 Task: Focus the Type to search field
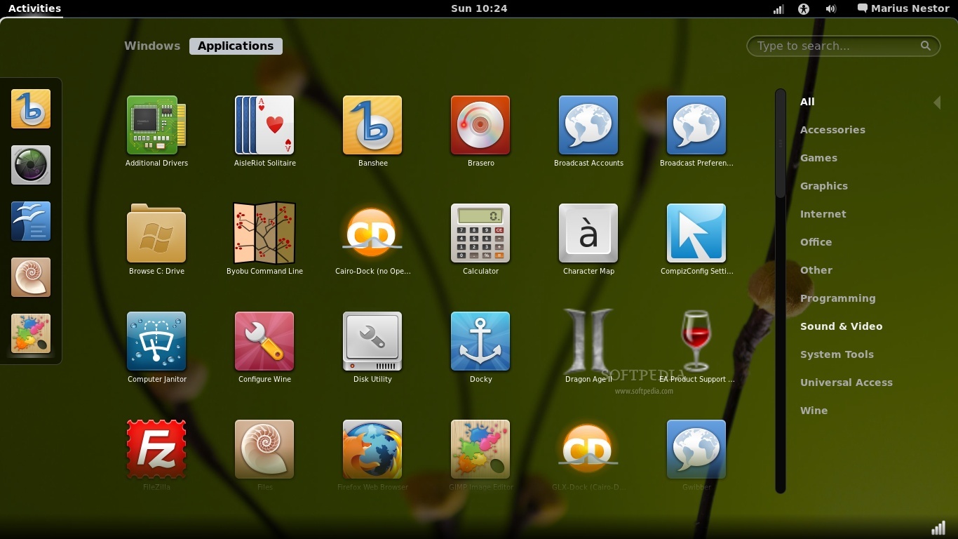843,46
